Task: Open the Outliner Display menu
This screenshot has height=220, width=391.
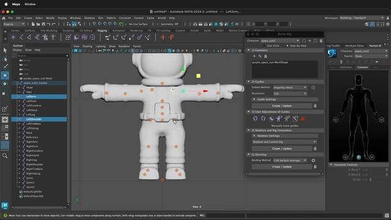Action: (17, 50)
